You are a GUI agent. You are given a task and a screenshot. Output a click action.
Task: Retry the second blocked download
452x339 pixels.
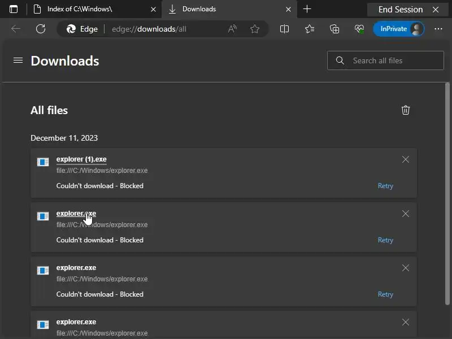coord(385,240)
